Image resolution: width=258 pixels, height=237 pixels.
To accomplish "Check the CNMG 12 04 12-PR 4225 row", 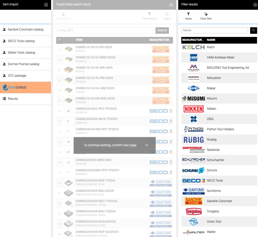I will pos(59,49).
